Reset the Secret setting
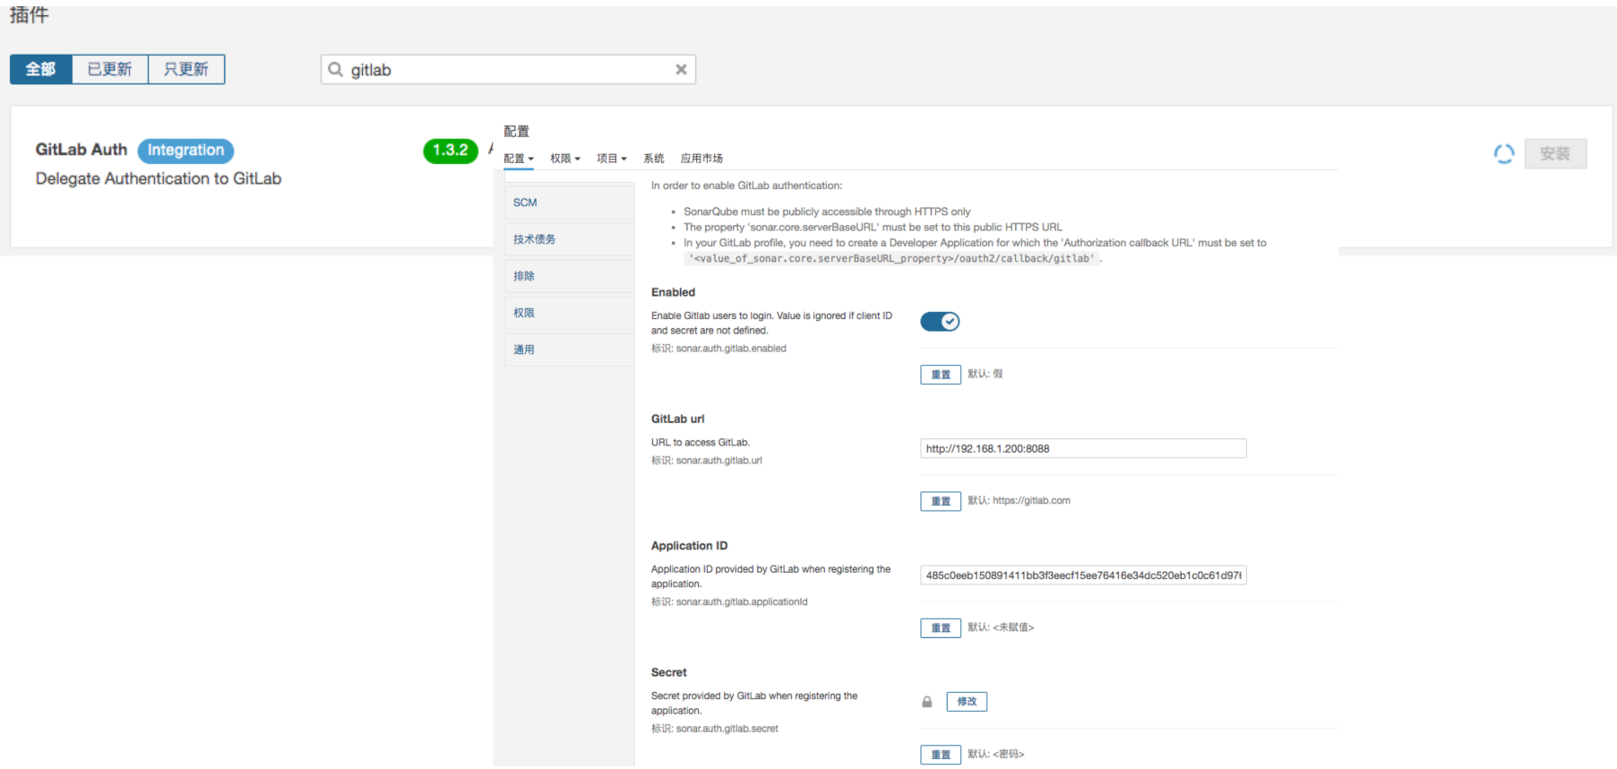This screenshot has width=1617, height=769. pyautogui.click(x=941, y=755)
